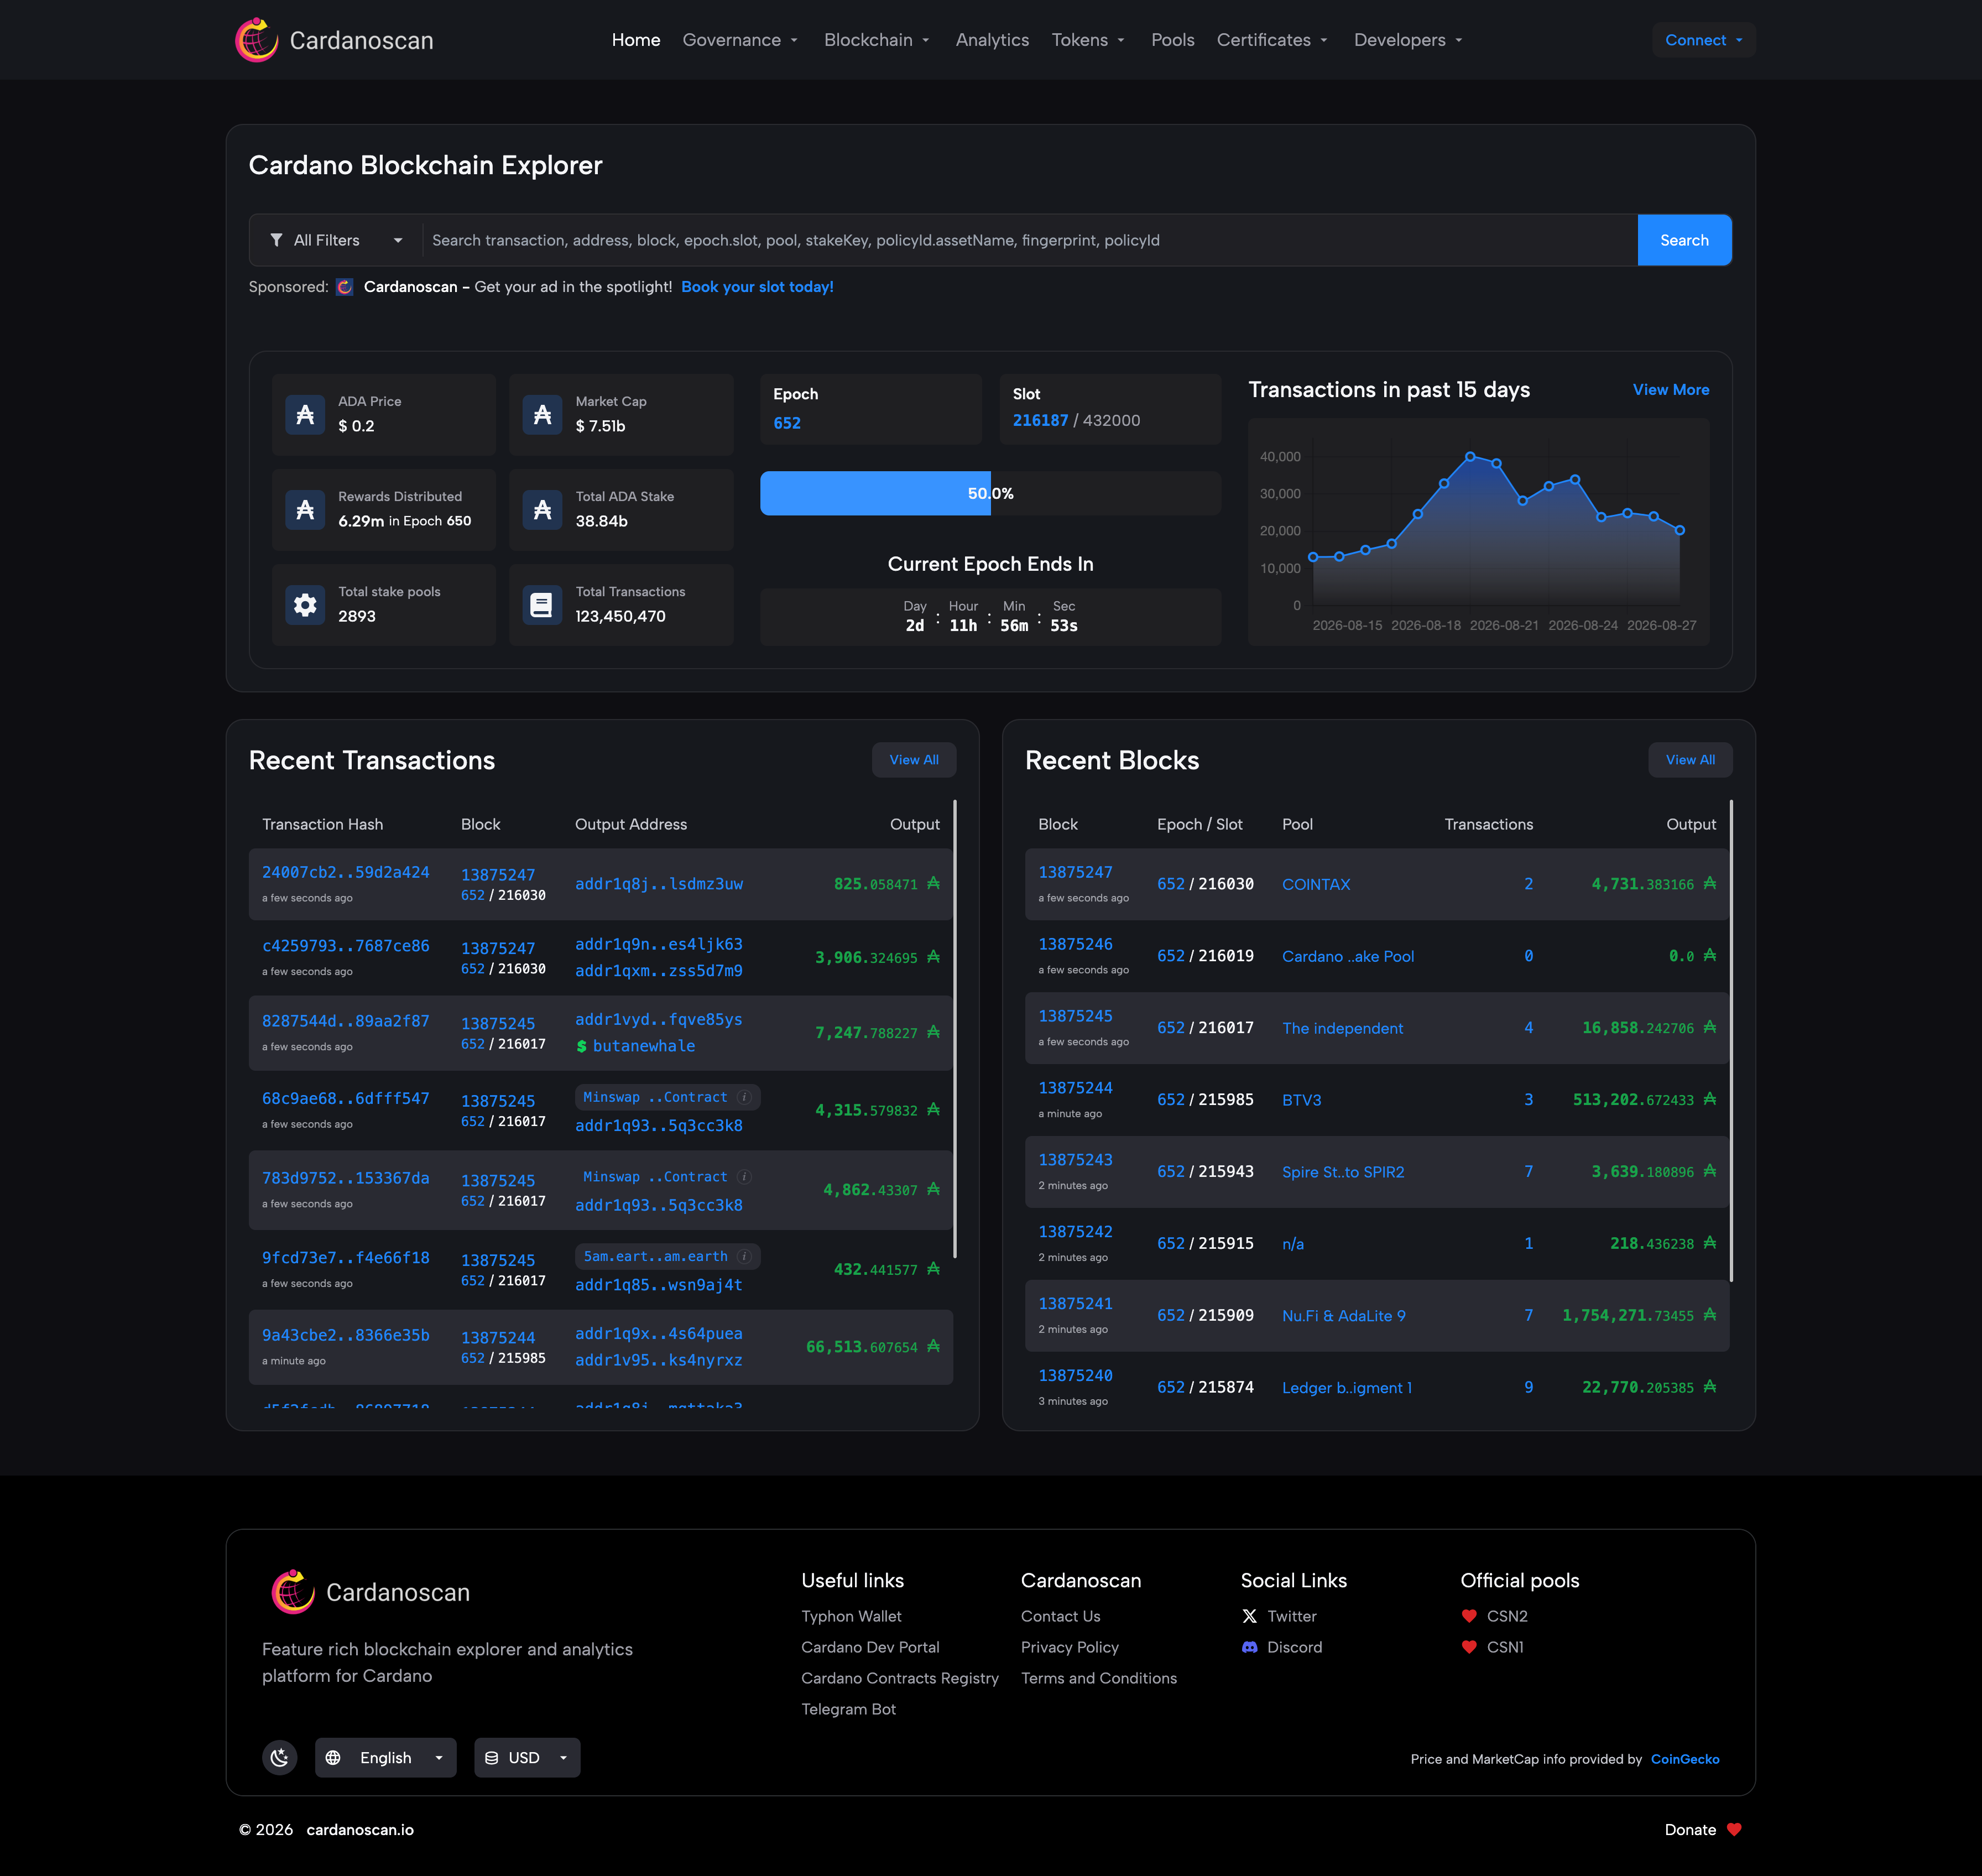Click ADA symbol next to 513,202.672433 output
The image size is (1982, 1876).
(1710, 1099)
